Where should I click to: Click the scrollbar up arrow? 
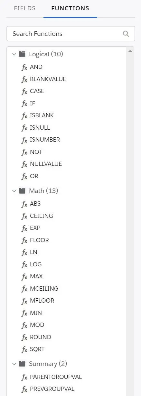pos(130,51)
